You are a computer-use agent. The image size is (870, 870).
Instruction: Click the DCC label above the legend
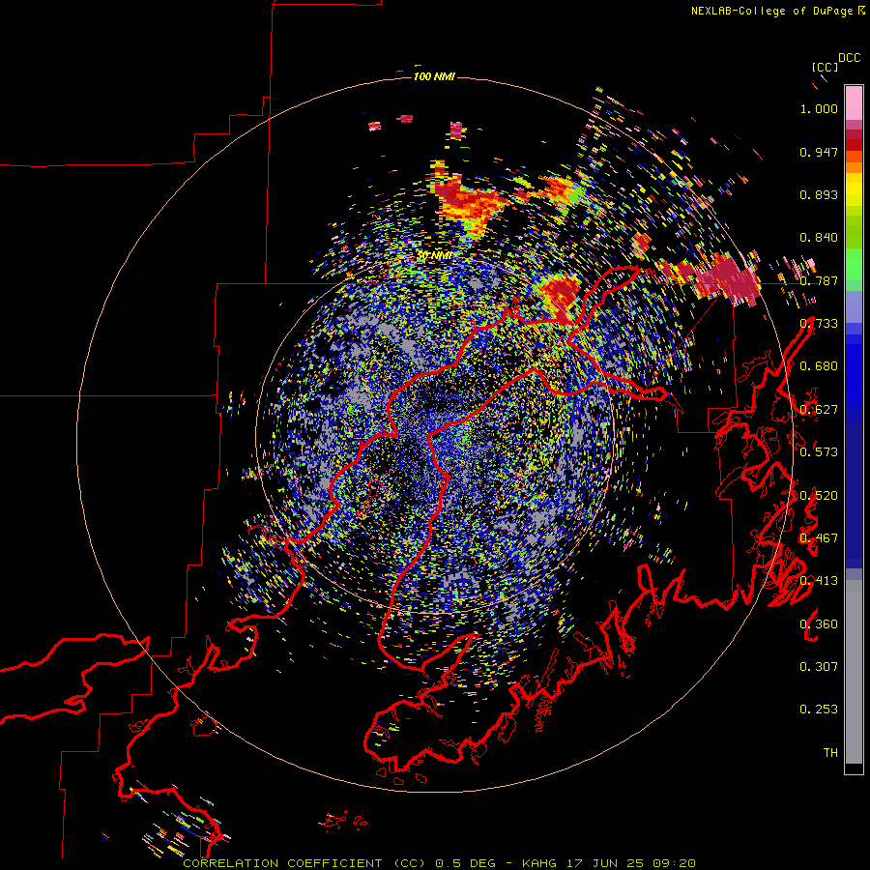pos(849,58)
